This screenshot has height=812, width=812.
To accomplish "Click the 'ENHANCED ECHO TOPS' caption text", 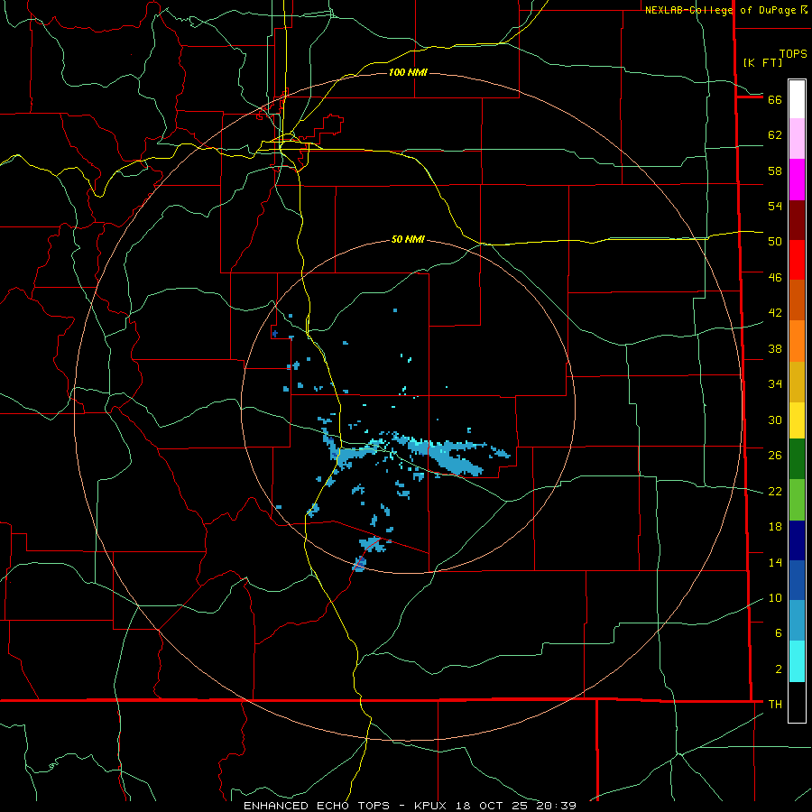I will pos(317,806).
